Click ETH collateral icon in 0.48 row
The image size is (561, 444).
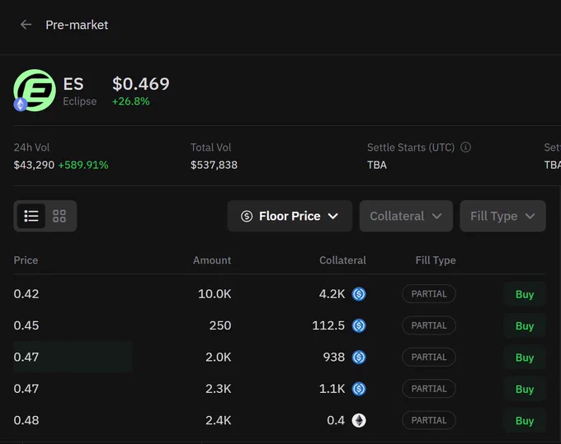[x=359, y=420]
